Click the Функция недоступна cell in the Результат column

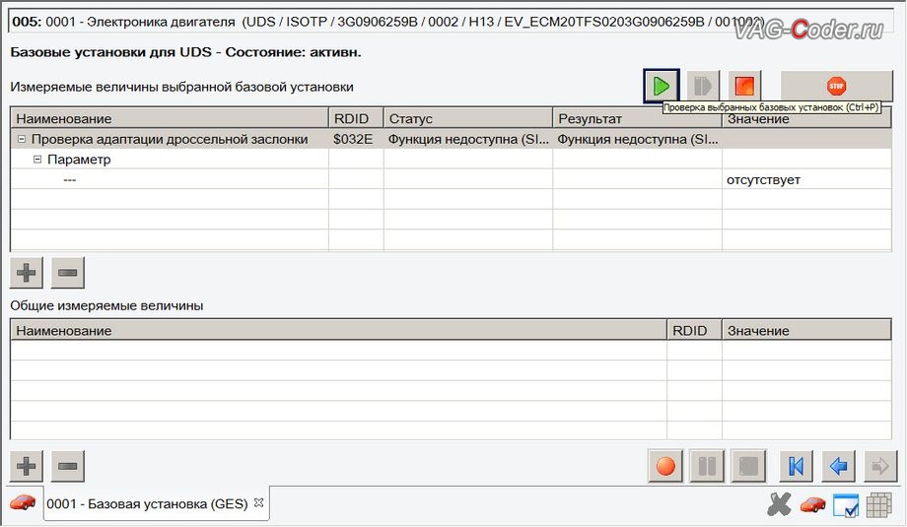click(638, 139)
